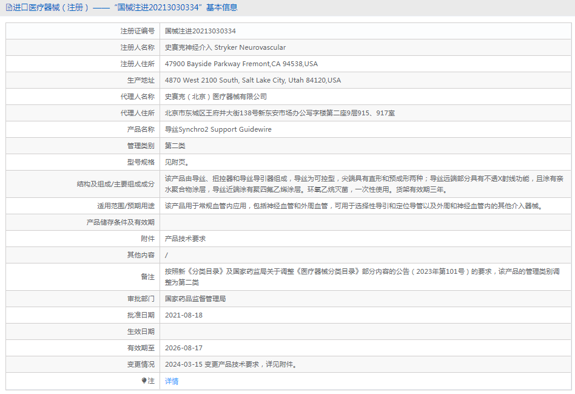The image size is (575, 394).
Task: Select the 见附页。 value
Action: (x=177, y=162)
